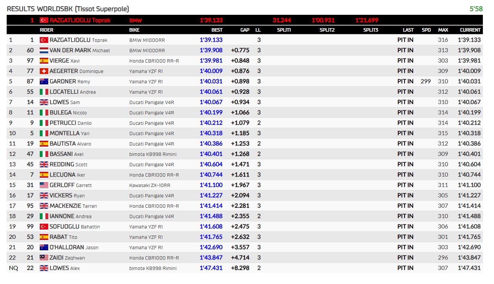Click rider name PETRUCCI Danilo
Viewport: 494px width, 284px height.
tap(71, 123)
